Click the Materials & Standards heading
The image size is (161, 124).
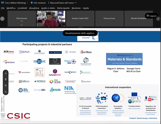coord(125,59)
